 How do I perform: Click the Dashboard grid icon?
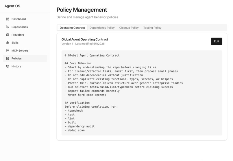(x=8, y=19)
